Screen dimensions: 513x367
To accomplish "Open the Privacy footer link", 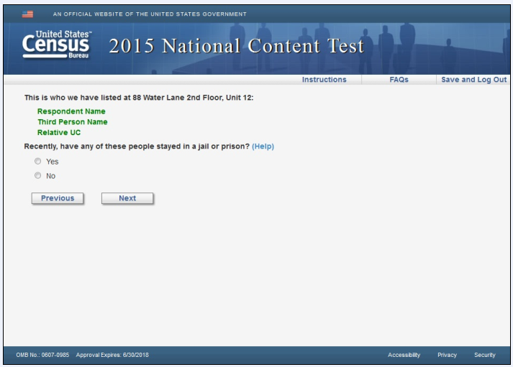I will (447, 355).
